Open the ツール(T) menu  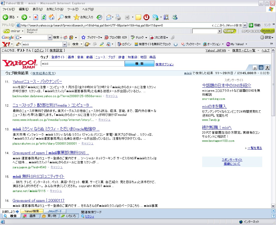[x=73, y=9]
